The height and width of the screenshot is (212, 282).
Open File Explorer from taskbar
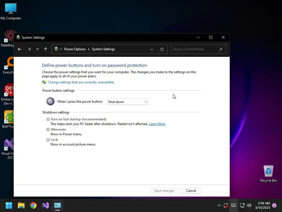[21, 205]
